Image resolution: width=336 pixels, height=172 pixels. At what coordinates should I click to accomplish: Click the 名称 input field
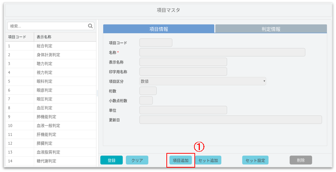tap(222, 52)
